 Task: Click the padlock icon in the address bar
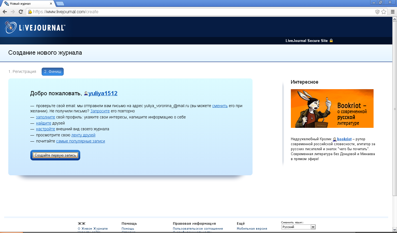coord(30,12)
